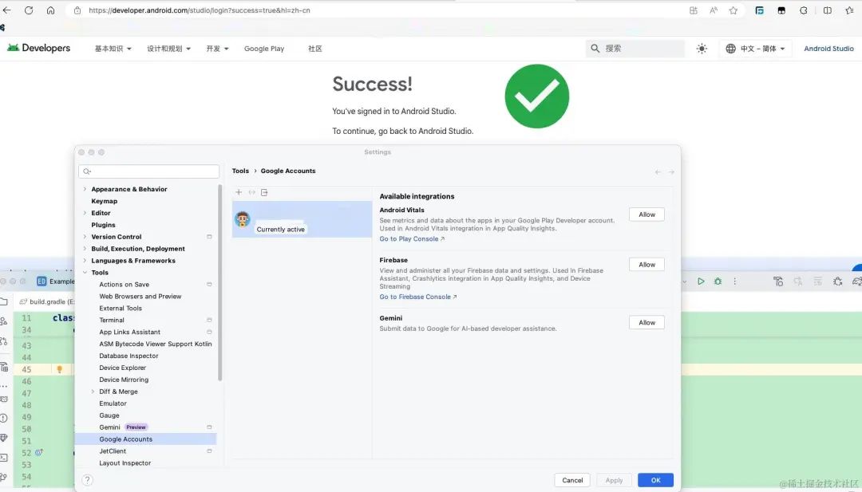Expand Build, Execution, Deployment node

85,249
